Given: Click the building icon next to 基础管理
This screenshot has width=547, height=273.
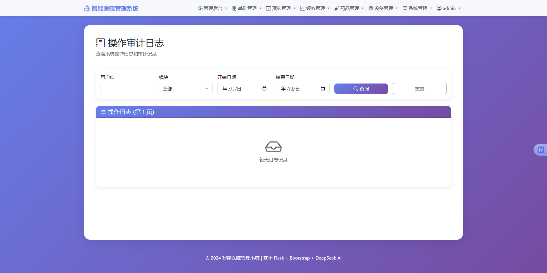Looking at the screenshot, I should [x=234, y=8].
